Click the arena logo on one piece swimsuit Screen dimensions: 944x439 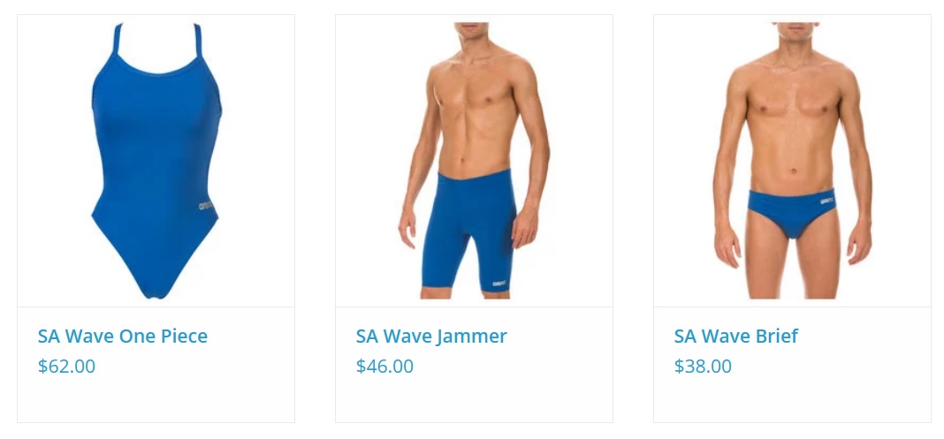(x=207, y=207)
